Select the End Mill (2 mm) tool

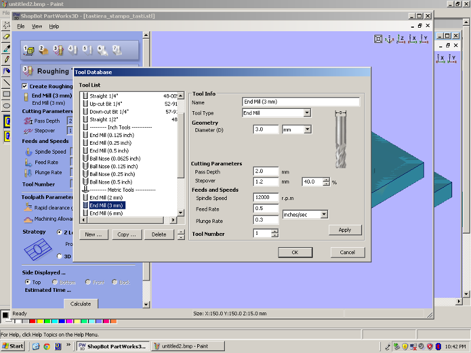[106, 198]
